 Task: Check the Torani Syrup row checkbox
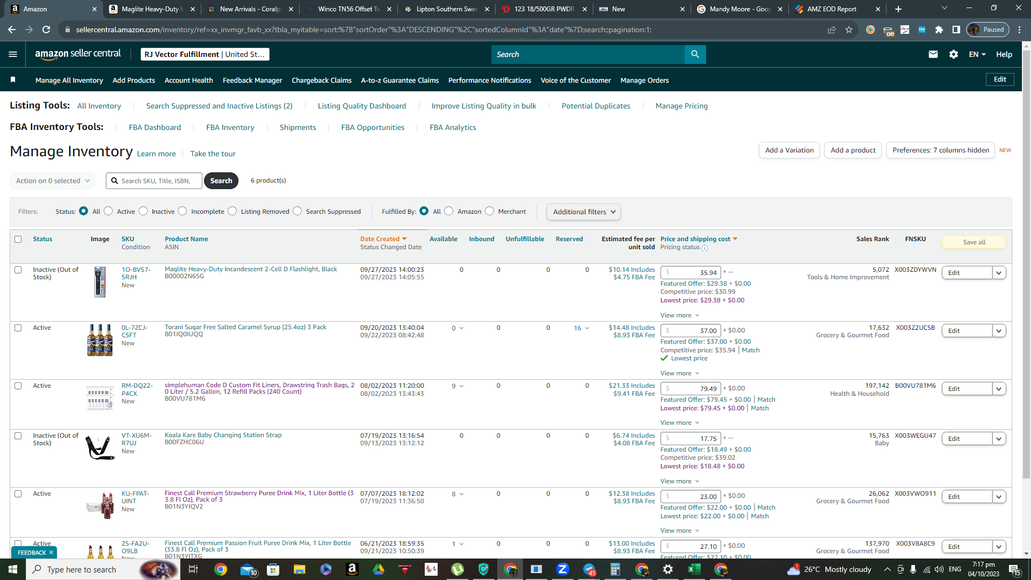pyautogui.click(x=18, y=328)
